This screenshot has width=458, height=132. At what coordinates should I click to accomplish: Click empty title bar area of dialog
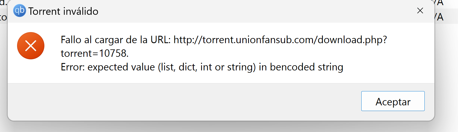(x=256, y=11)
